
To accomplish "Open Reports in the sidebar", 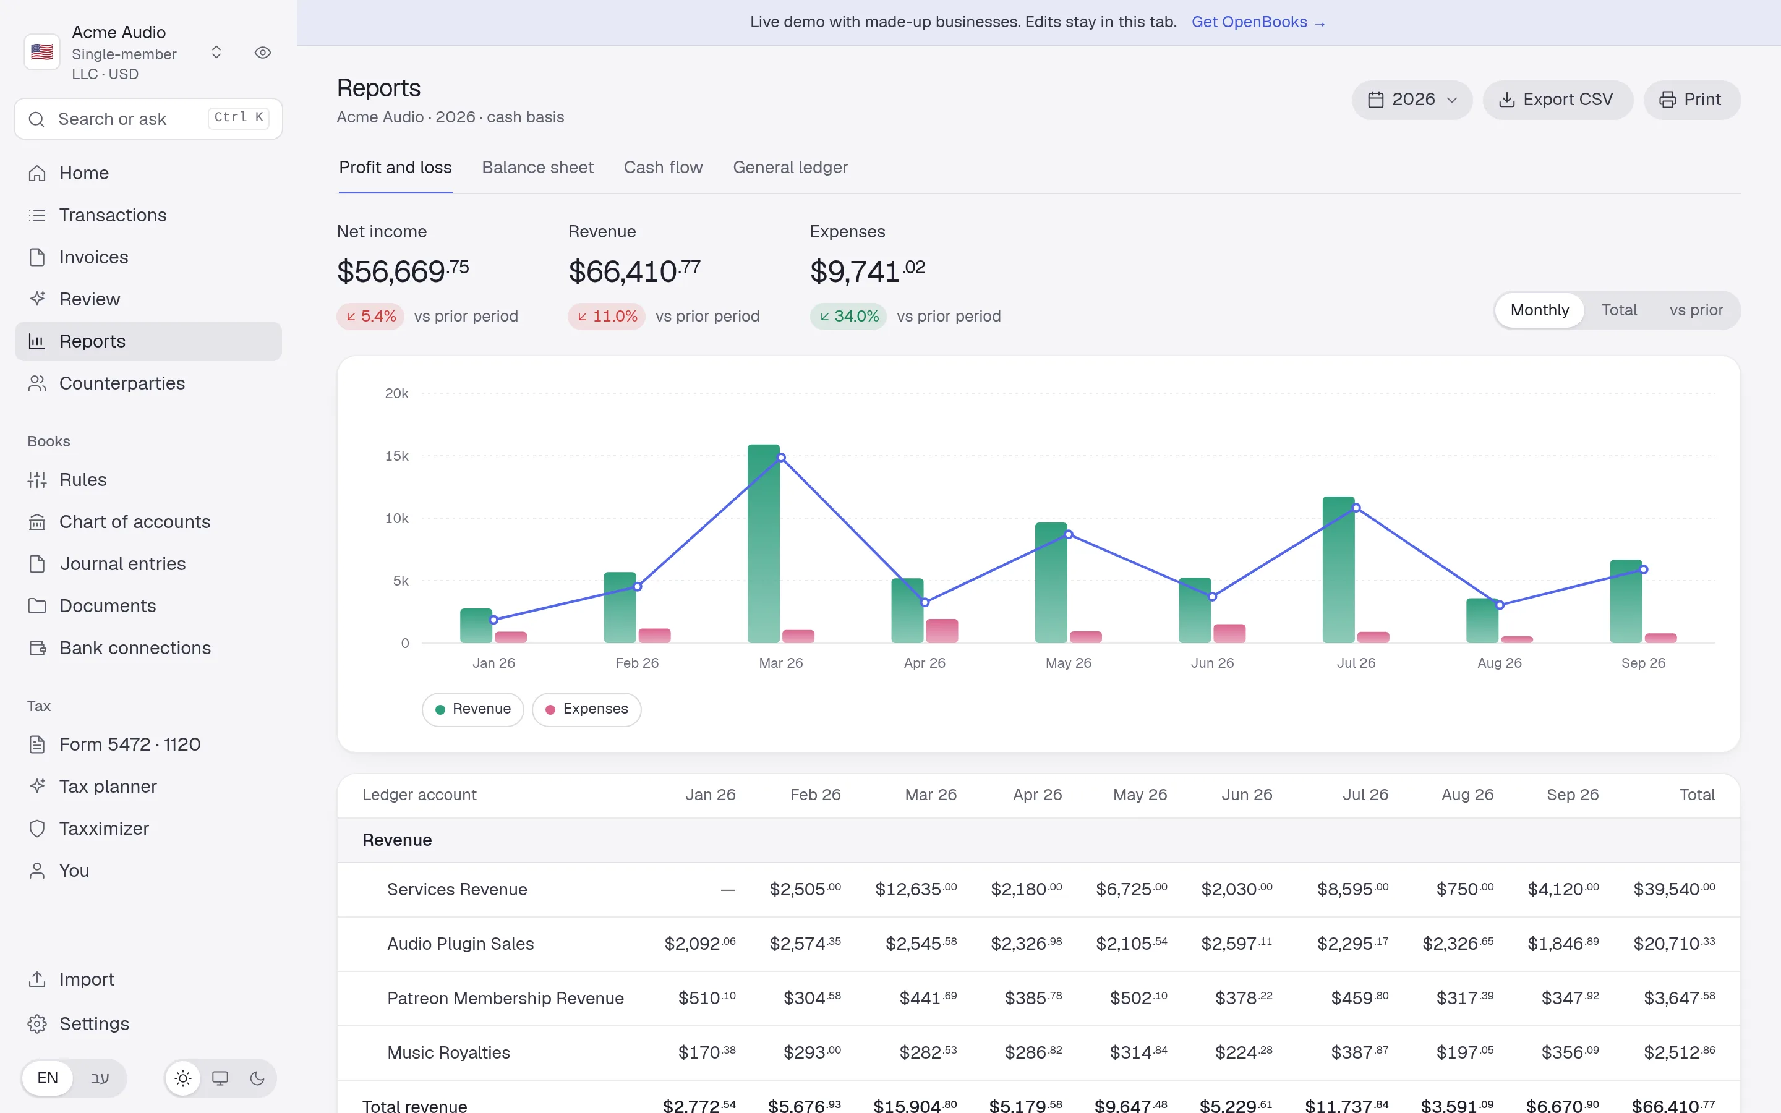I will coord(148,341).
